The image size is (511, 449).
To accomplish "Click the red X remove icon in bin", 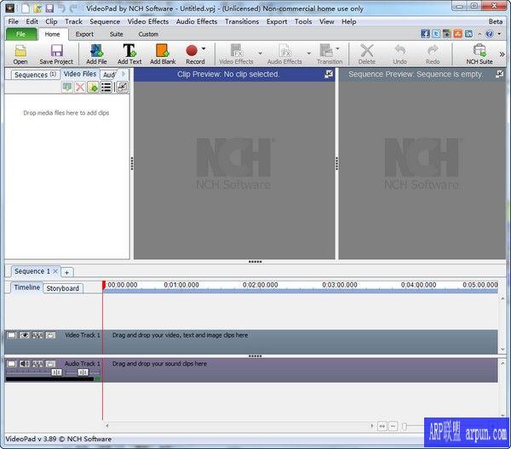I will (x=80, y=88).
